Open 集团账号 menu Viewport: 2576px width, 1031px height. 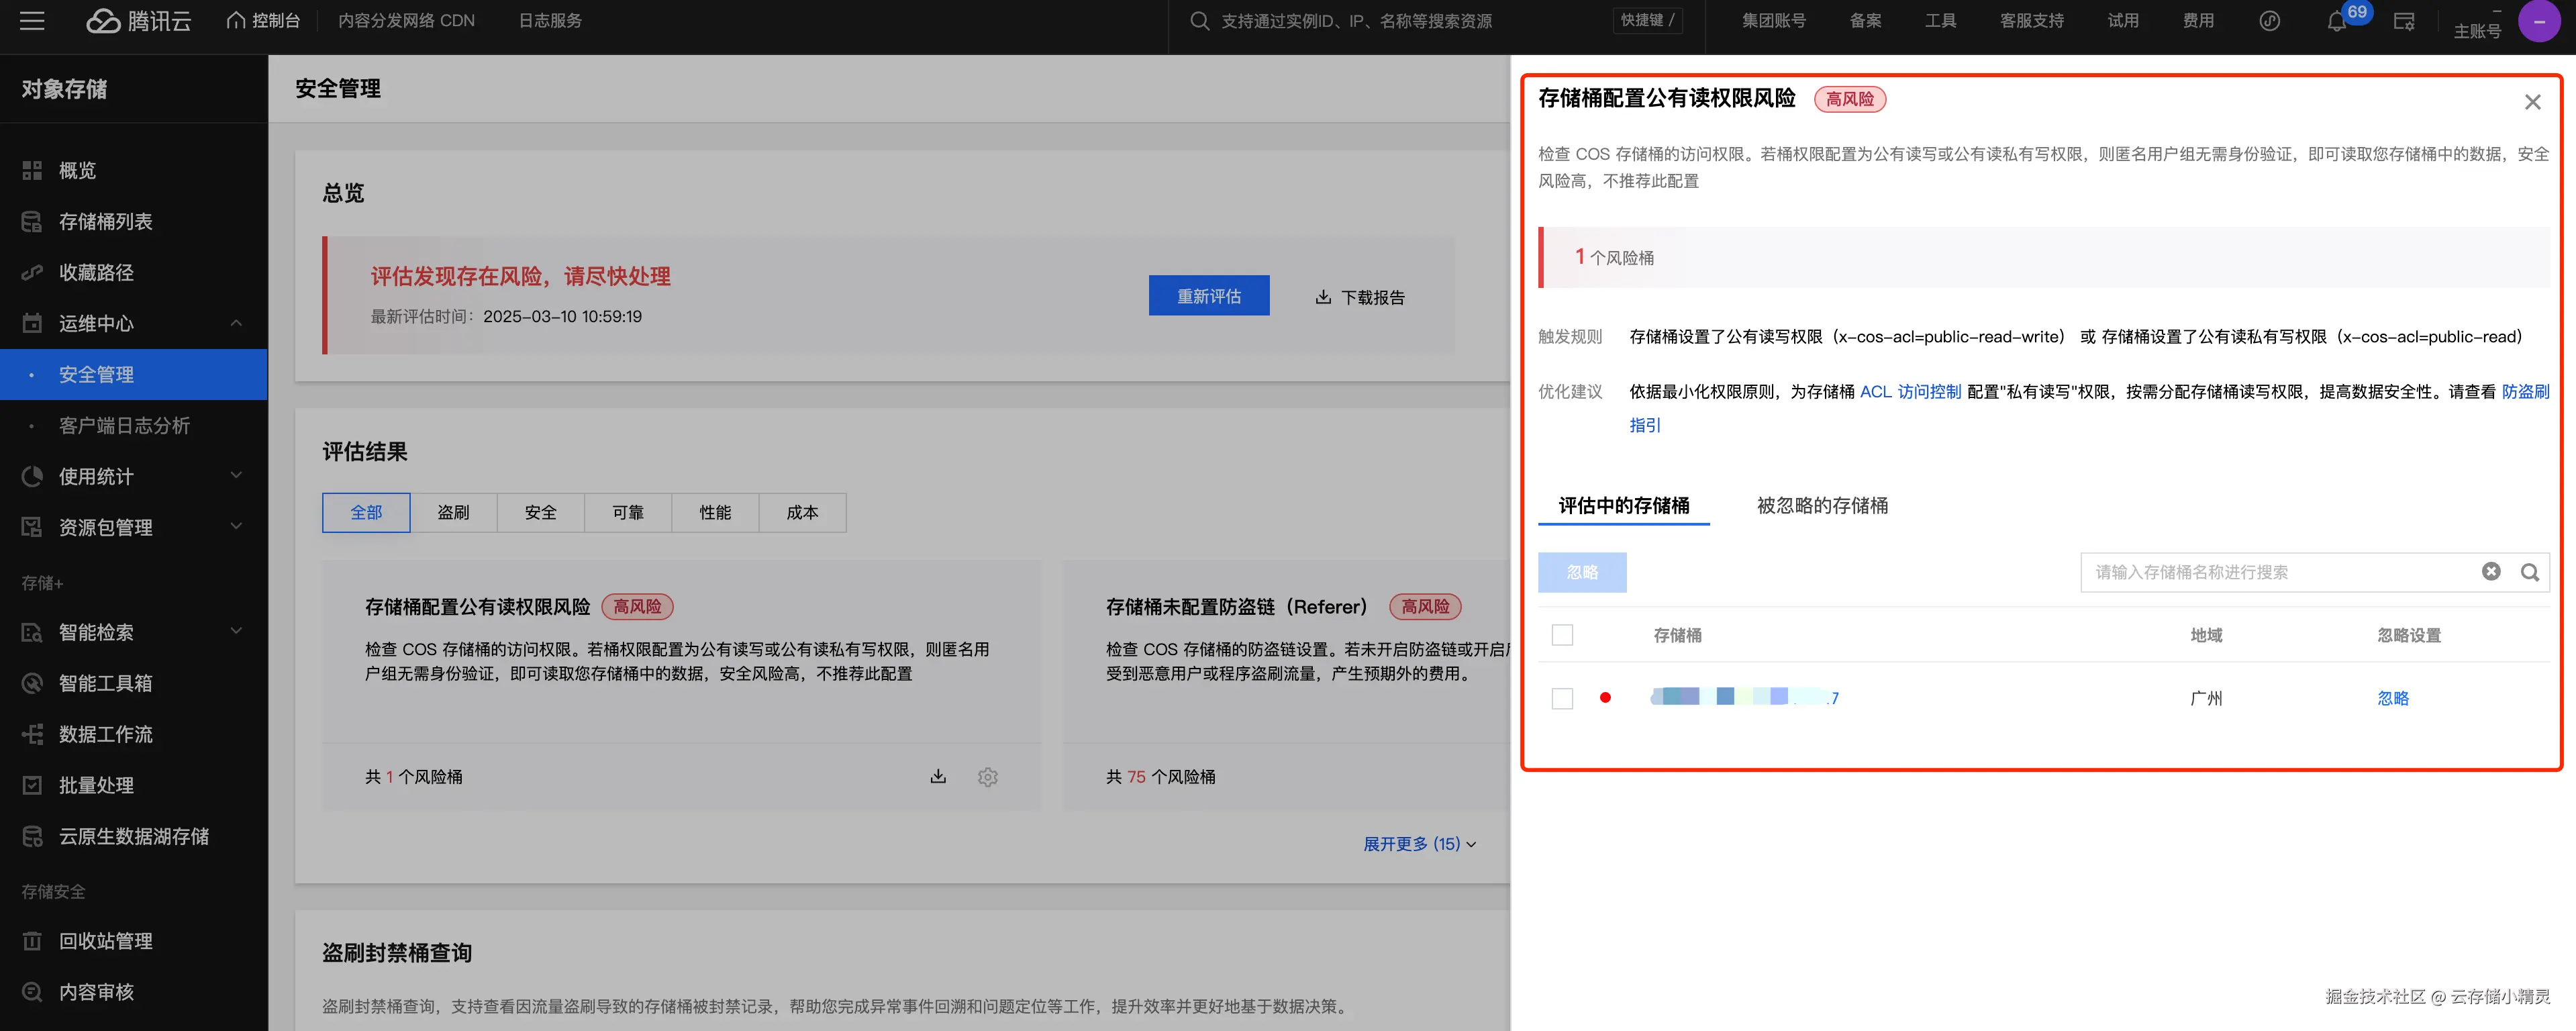pyautogui.click(x=1773, y=21)
